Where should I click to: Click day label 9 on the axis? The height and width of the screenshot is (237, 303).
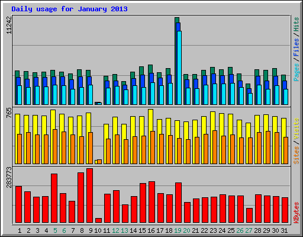[x=91, y=230]
